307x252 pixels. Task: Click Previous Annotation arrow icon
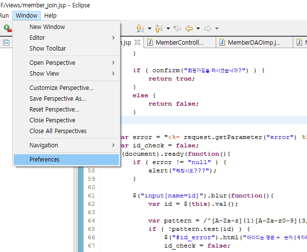(x=159, y=28)
